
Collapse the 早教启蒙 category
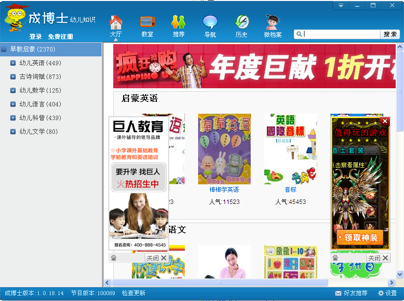point(3,49)
